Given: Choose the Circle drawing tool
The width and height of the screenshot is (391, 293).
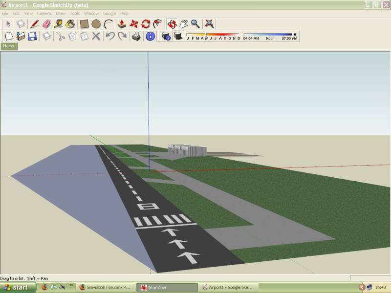Looking at the screenshot, I should pyautogui.click(x=96, y=24).
